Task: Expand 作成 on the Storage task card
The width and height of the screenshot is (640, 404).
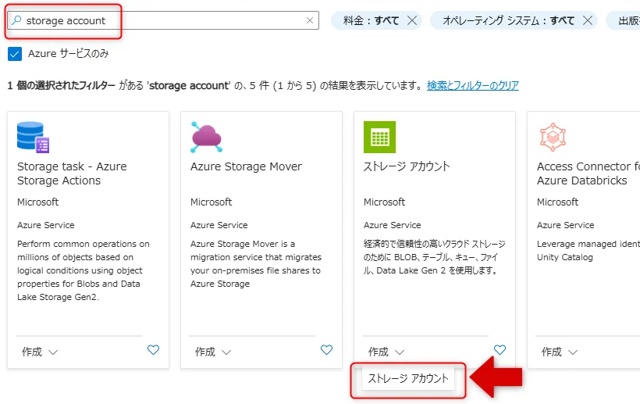Action: (x=40, y=352)
